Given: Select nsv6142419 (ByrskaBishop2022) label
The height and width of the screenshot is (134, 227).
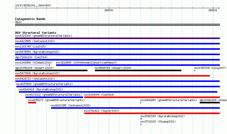Looking at the screenshot, I should 41,89.
